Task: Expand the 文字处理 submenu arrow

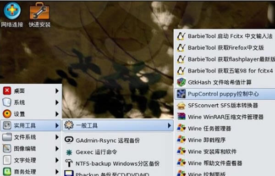Action: pos(57,160)
